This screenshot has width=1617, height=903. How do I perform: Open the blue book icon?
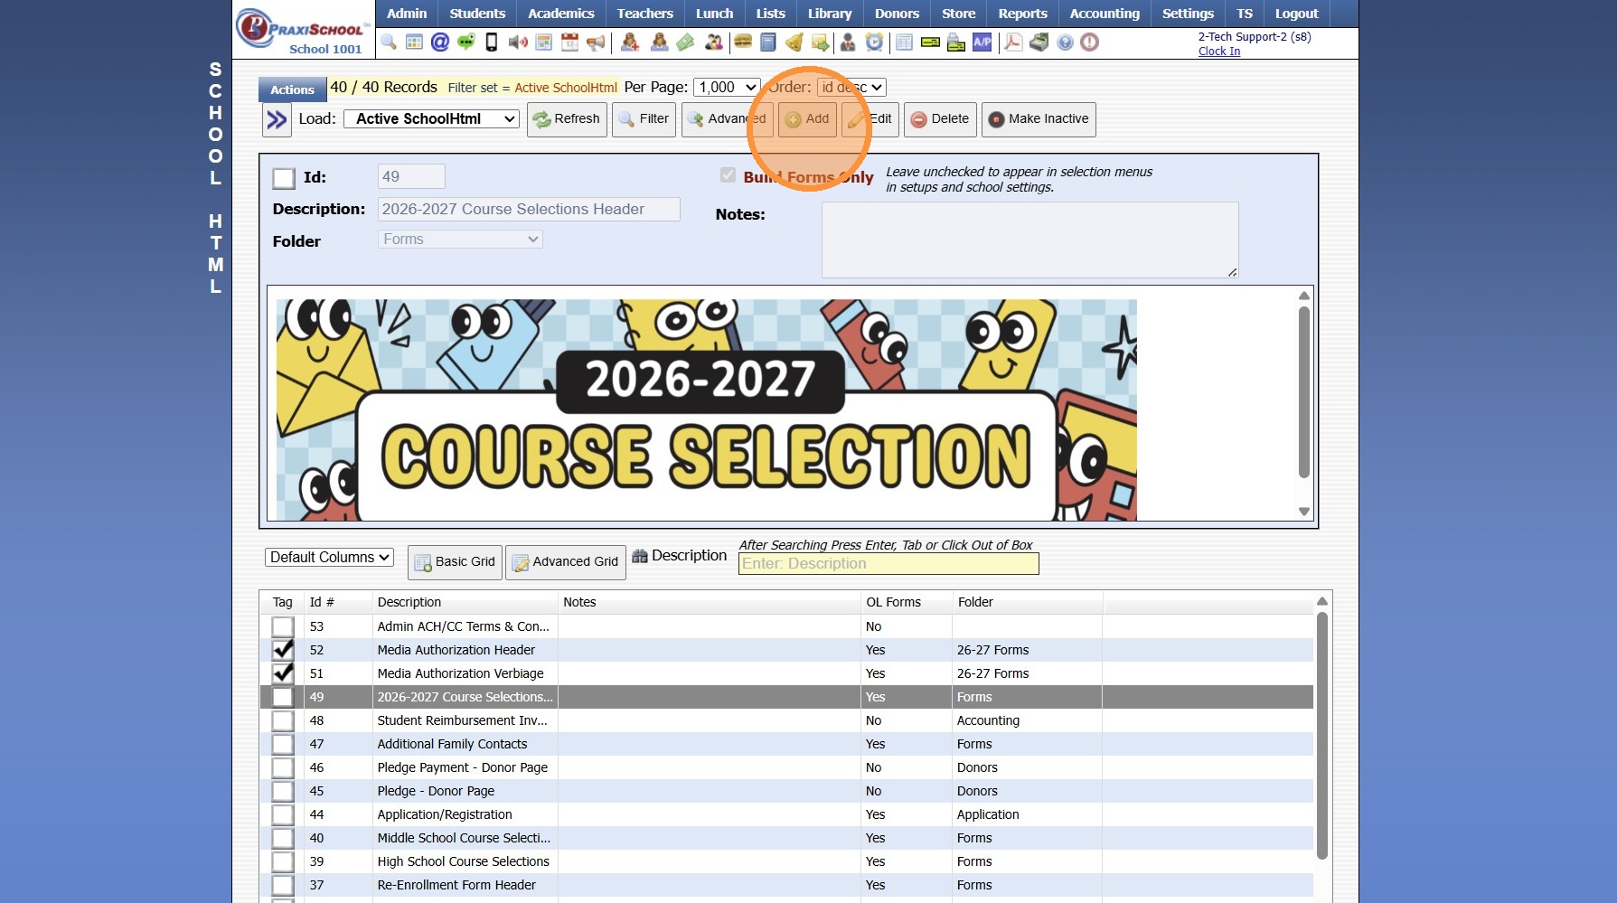[768, 42]
